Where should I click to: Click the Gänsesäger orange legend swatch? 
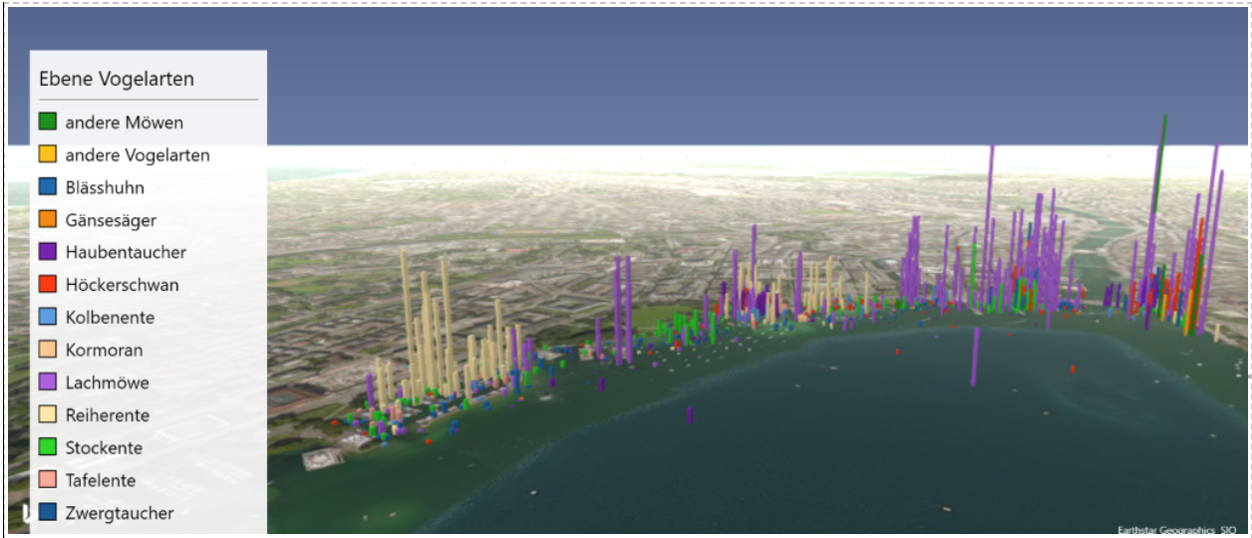pos(47,219)
